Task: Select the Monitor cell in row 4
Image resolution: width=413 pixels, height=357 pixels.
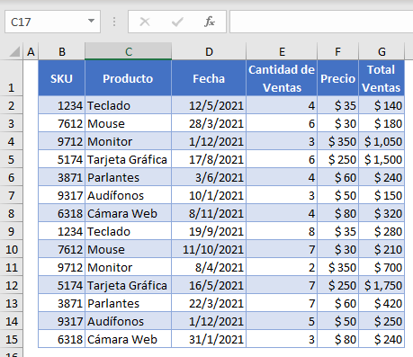Action: (x=128, y=141)
